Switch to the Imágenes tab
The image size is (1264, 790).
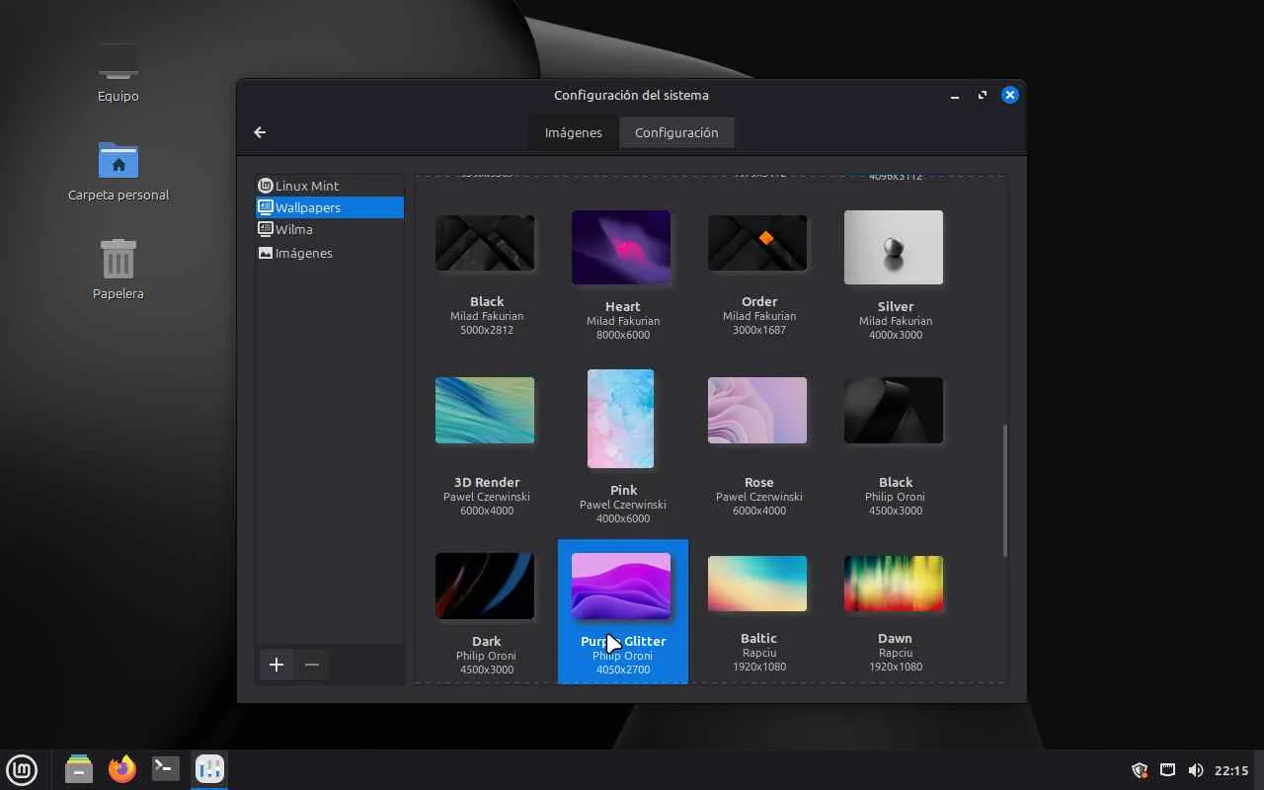pos(574,132)
